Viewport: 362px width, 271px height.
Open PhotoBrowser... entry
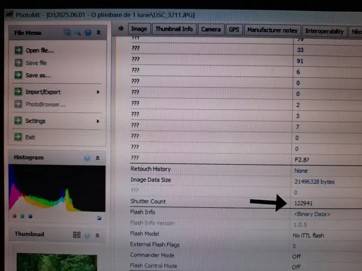pyautogui.click(x=45, y=104)
